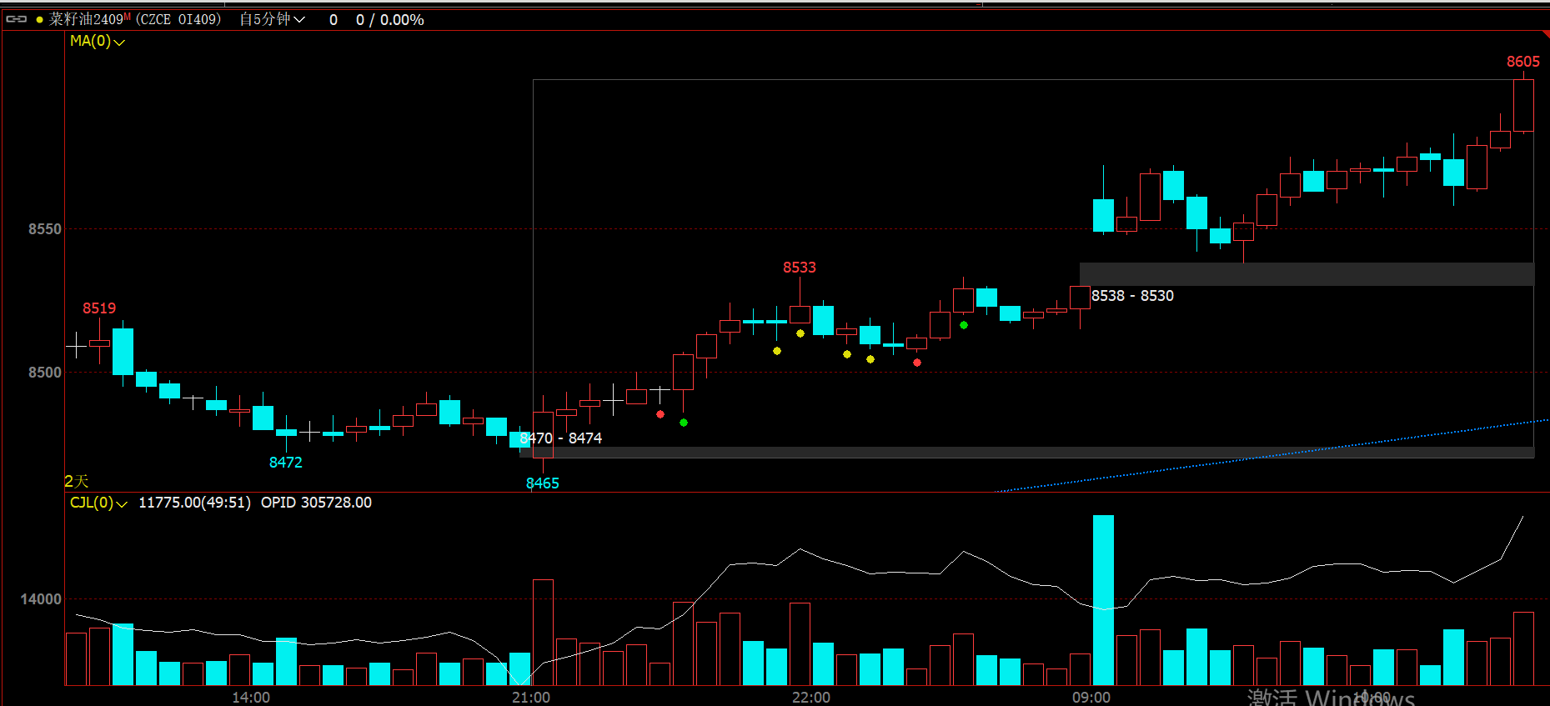Select the 8538 - 8530 gap zone label
1550x706 pixels.
(x=1132, y=296)
